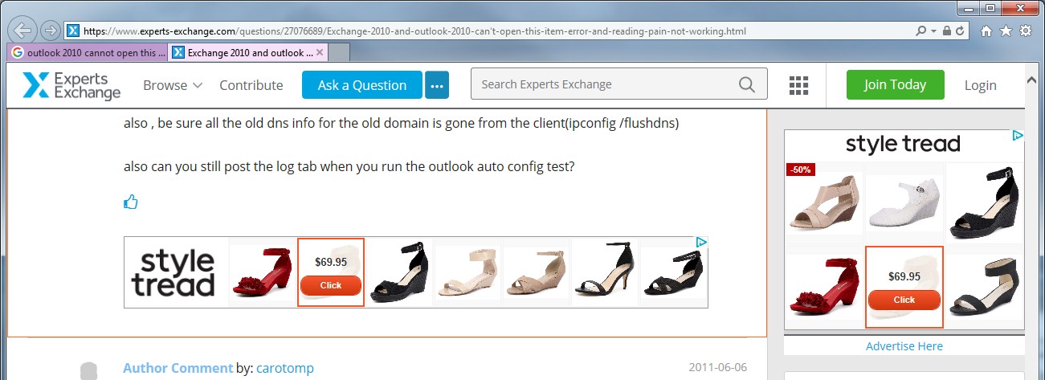Expand the Browse dropdown menu

173,85
